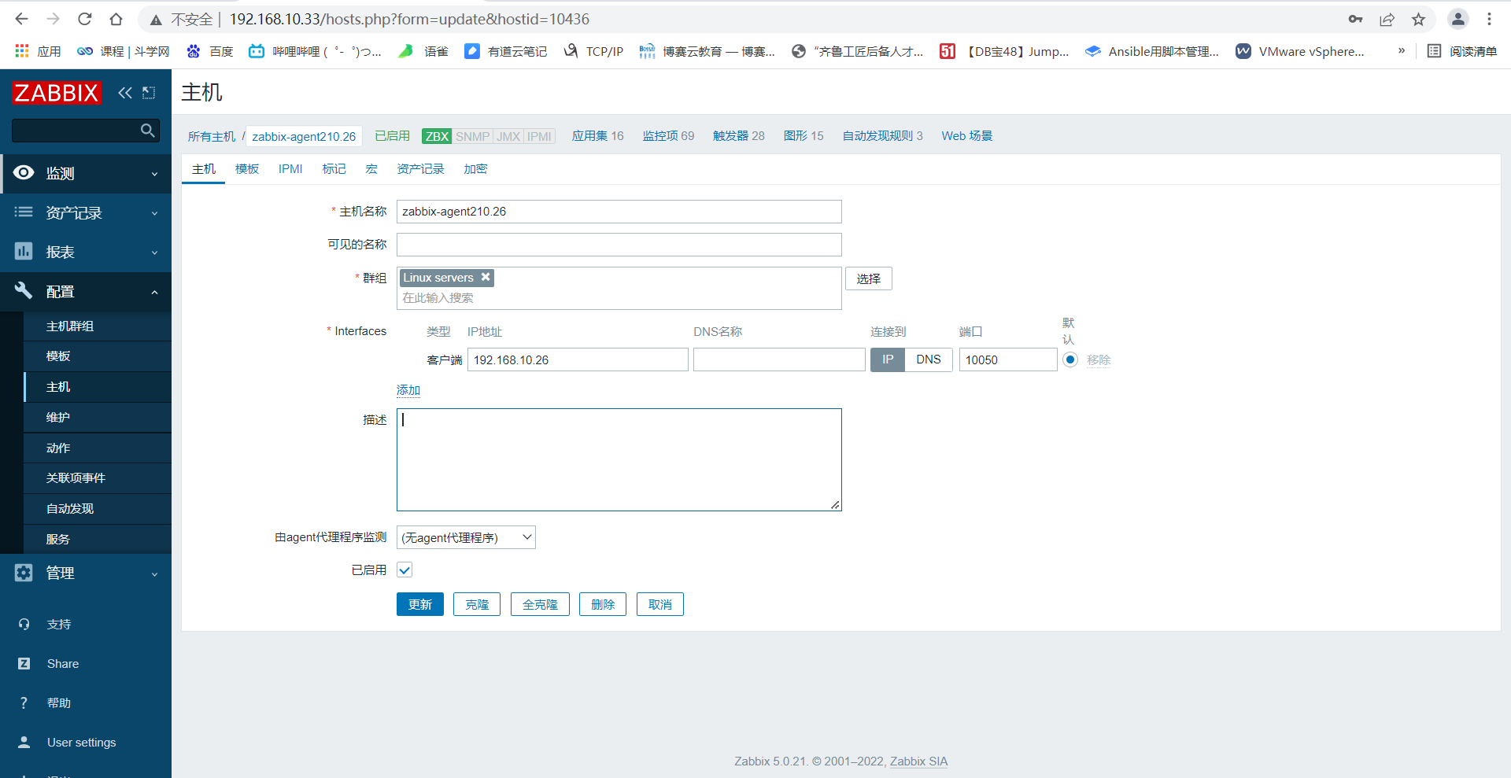Click the wrench icon for 配置

click(x=24, y=291)
